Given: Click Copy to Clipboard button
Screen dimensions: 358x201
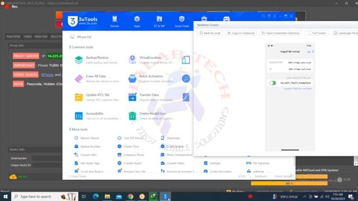Looking at the screenshot, I should [241, 33].
